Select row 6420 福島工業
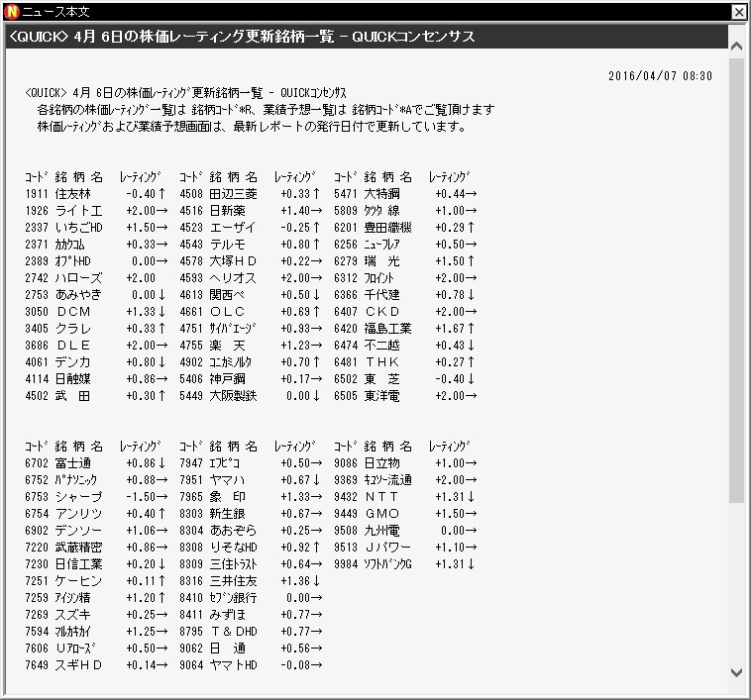 pyautogui.click(x=405, y=329)
